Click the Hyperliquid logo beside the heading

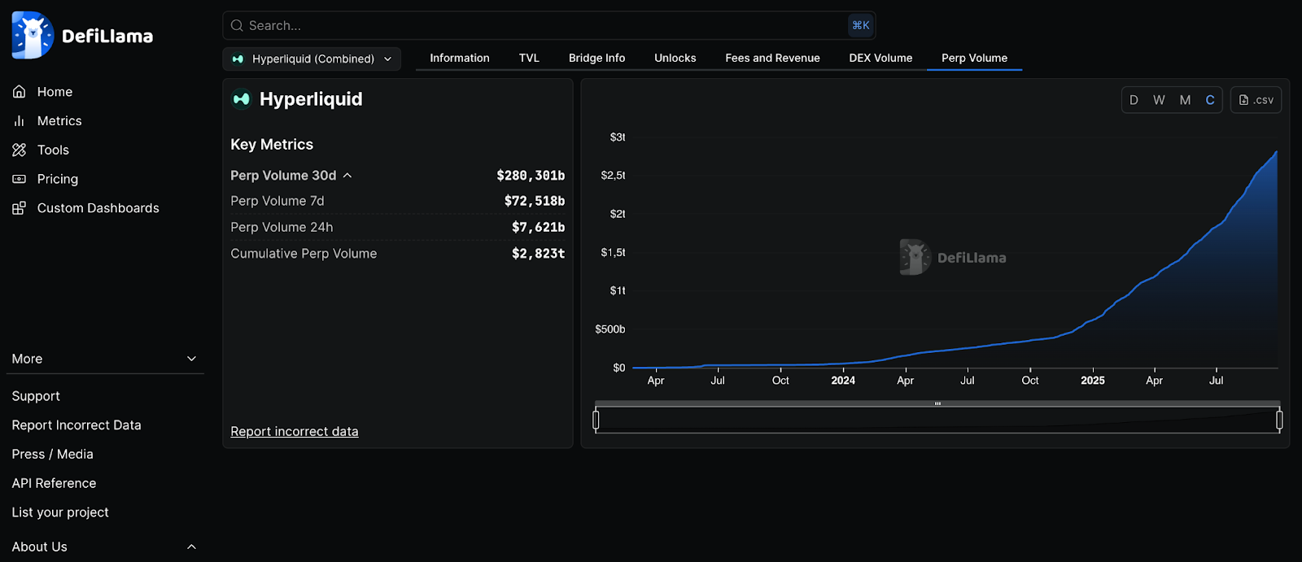(242, 99)
